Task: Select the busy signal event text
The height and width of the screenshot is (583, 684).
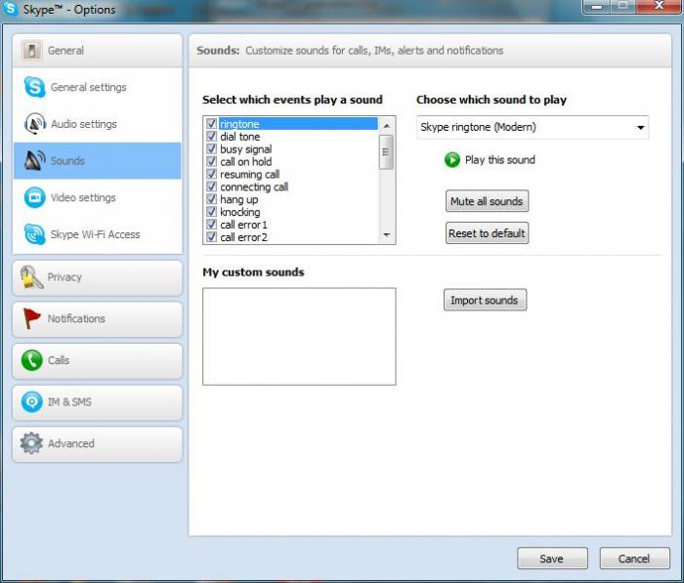Action: [246, 149]
